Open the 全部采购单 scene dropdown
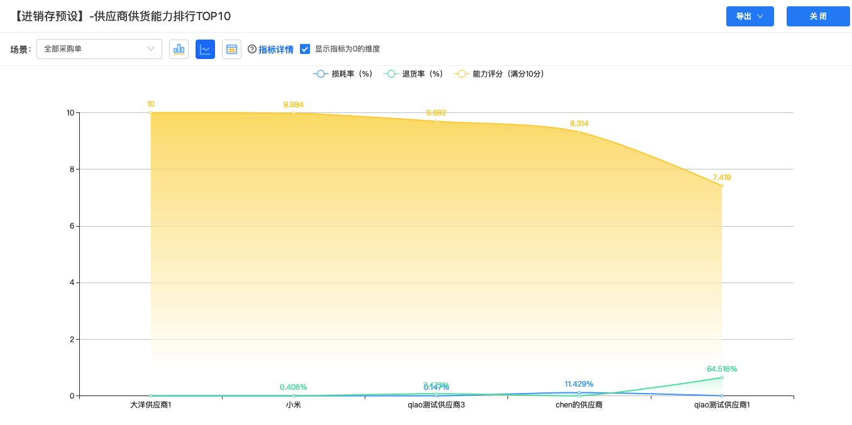Image resolution: width=852 pixels, height=425 pixels. pyautogui.click(x=99, y=49)
